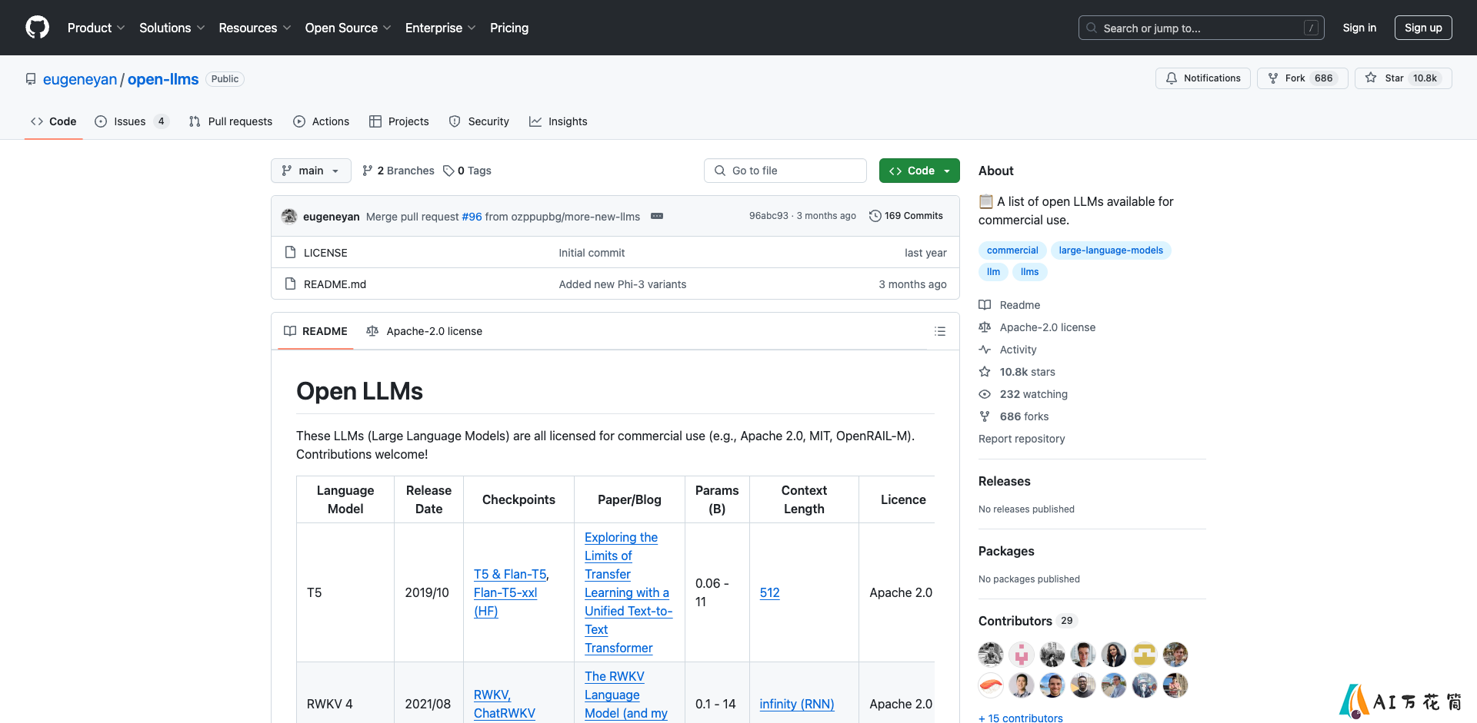
Task: Click Sign in link
Action: coord(1359,28)
